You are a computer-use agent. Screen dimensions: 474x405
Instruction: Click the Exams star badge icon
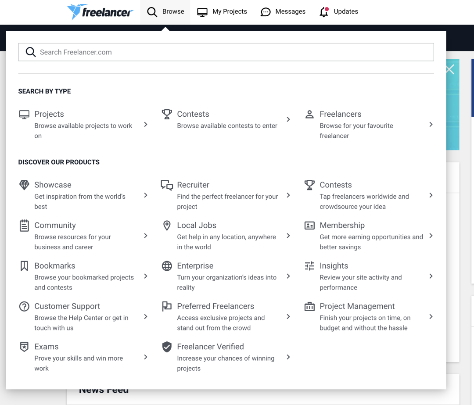(24, 347)
